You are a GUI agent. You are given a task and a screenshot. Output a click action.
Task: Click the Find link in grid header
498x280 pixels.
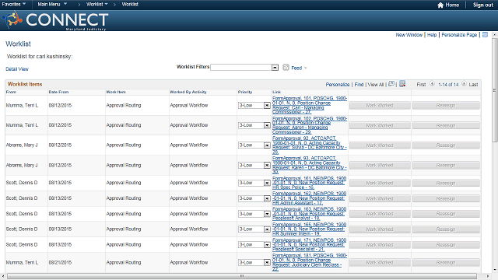click(x=359, y=85)
